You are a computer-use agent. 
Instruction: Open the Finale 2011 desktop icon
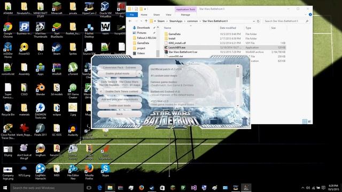point(41,130)
